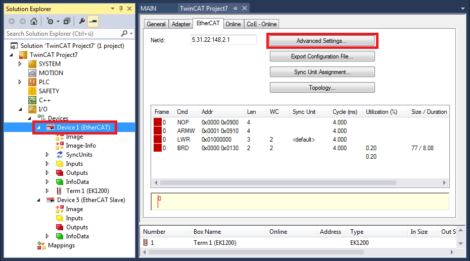This screenshot has width=470, height=261.
Task: Click the Back navigation icon in Solution Explorer
Action: 12,21
